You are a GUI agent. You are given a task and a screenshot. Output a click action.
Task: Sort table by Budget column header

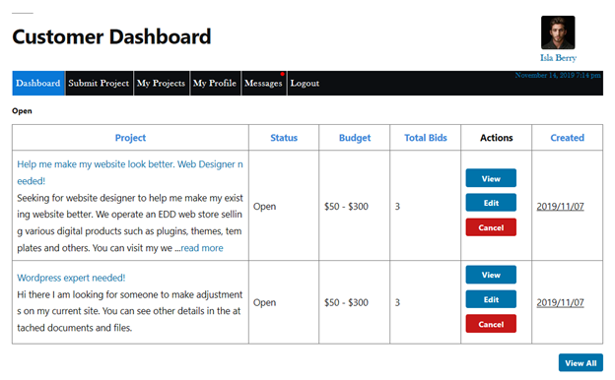(x=355, y=138)
